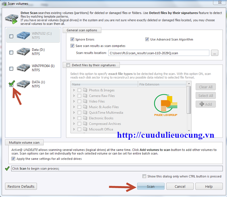Click the Compressed Archives folder icon
Screen dimensions: 227x197
[85, 124]
